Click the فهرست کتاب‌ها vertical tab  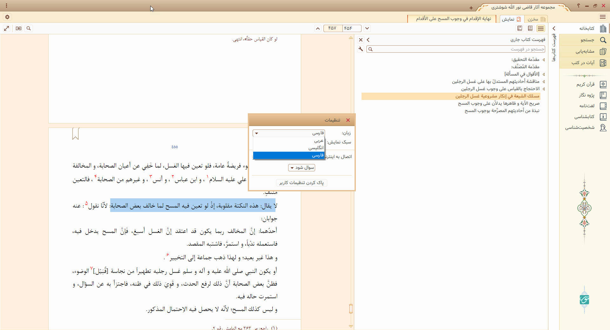point(554,48)
